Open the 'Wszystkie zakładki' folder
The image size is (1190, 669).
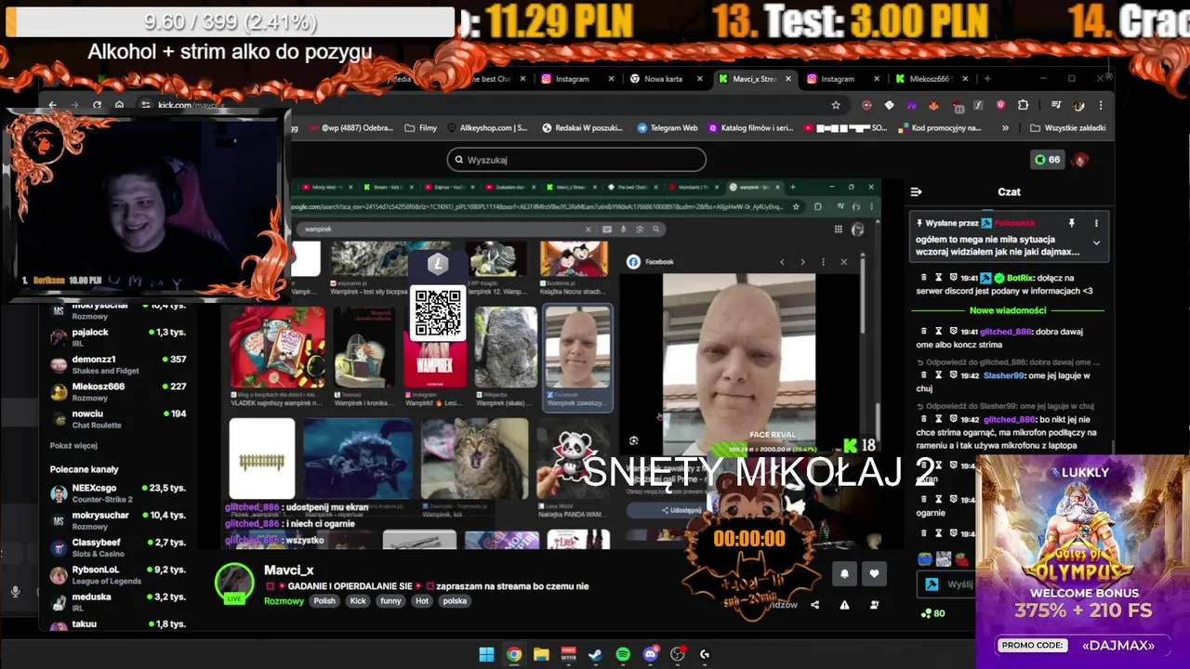[1068, 128]
